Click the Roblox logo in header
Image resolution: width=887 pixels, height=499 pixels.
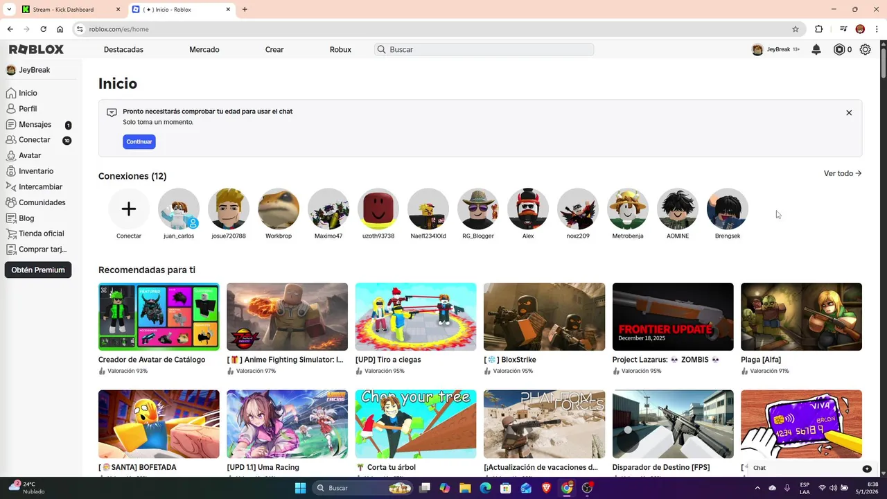click(36, 49)
